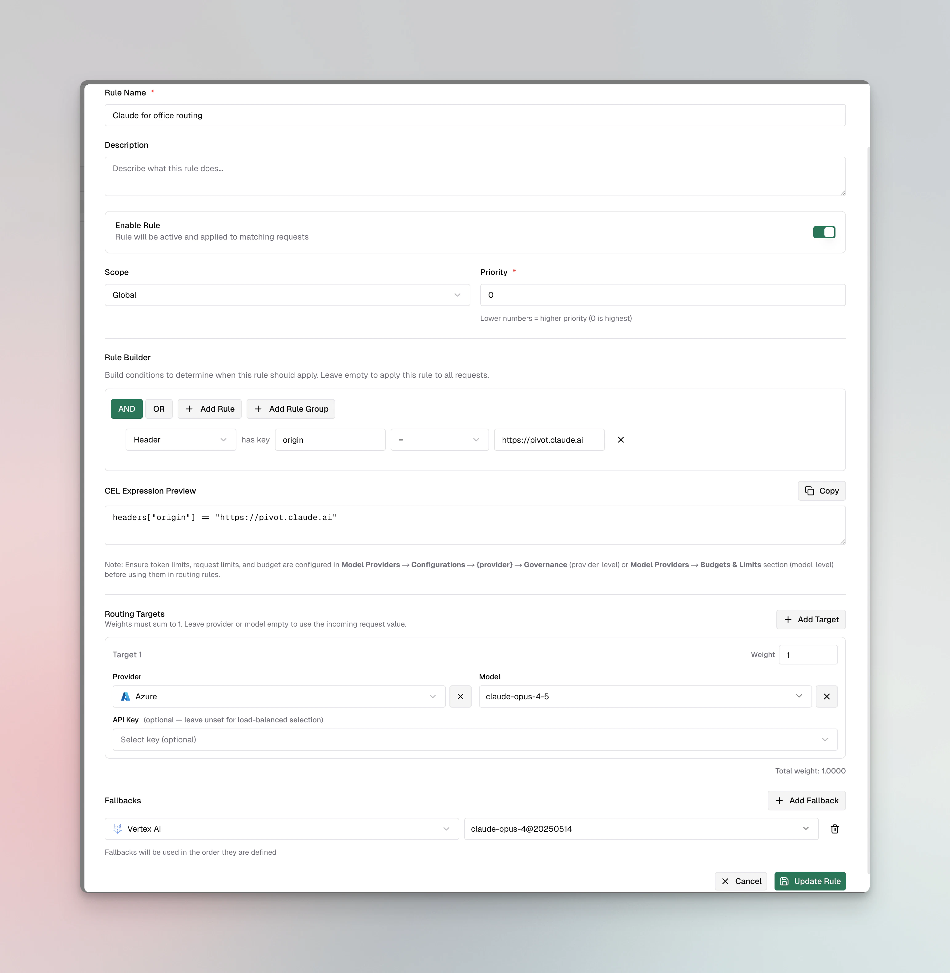Open the fallback model claude-opus-4@20250514 dropdown

[641, 829]
